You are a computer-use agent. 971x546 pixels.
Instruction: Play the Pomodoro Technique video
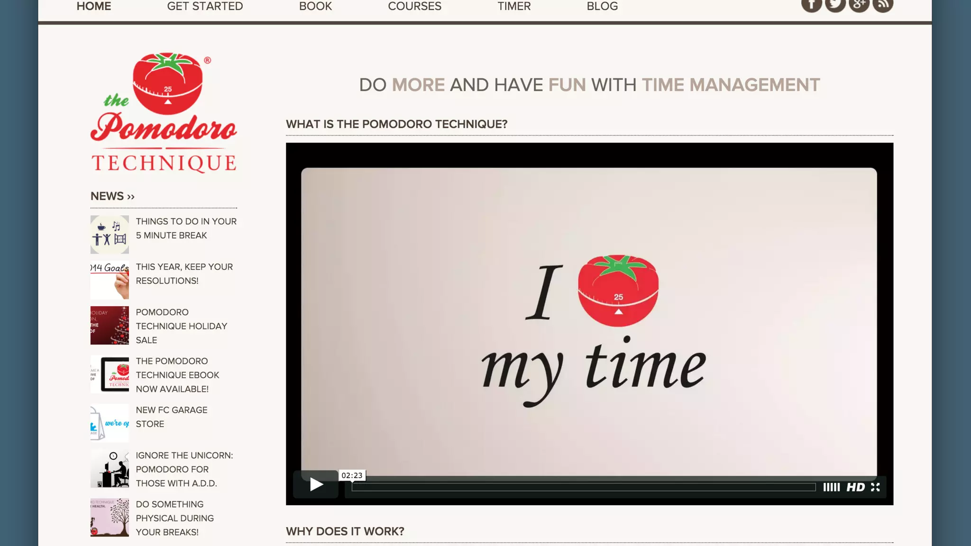click(x=316, y=484)
